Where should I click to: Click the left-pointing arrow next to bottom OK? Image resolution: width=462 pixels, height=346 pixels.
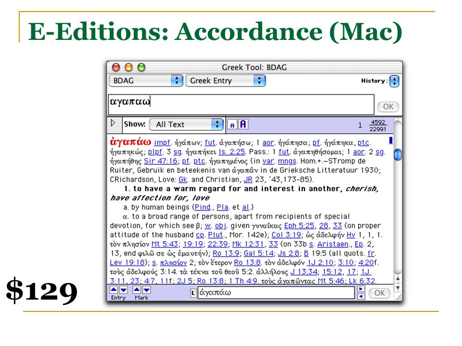(361, 297)
